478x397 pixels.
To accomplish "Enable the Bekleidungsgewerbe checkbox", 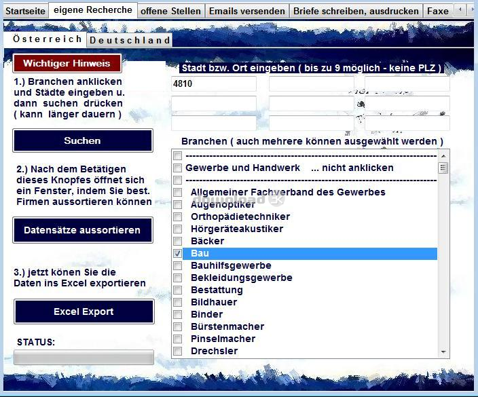I will pyautogui.click(x=177, y=278).
